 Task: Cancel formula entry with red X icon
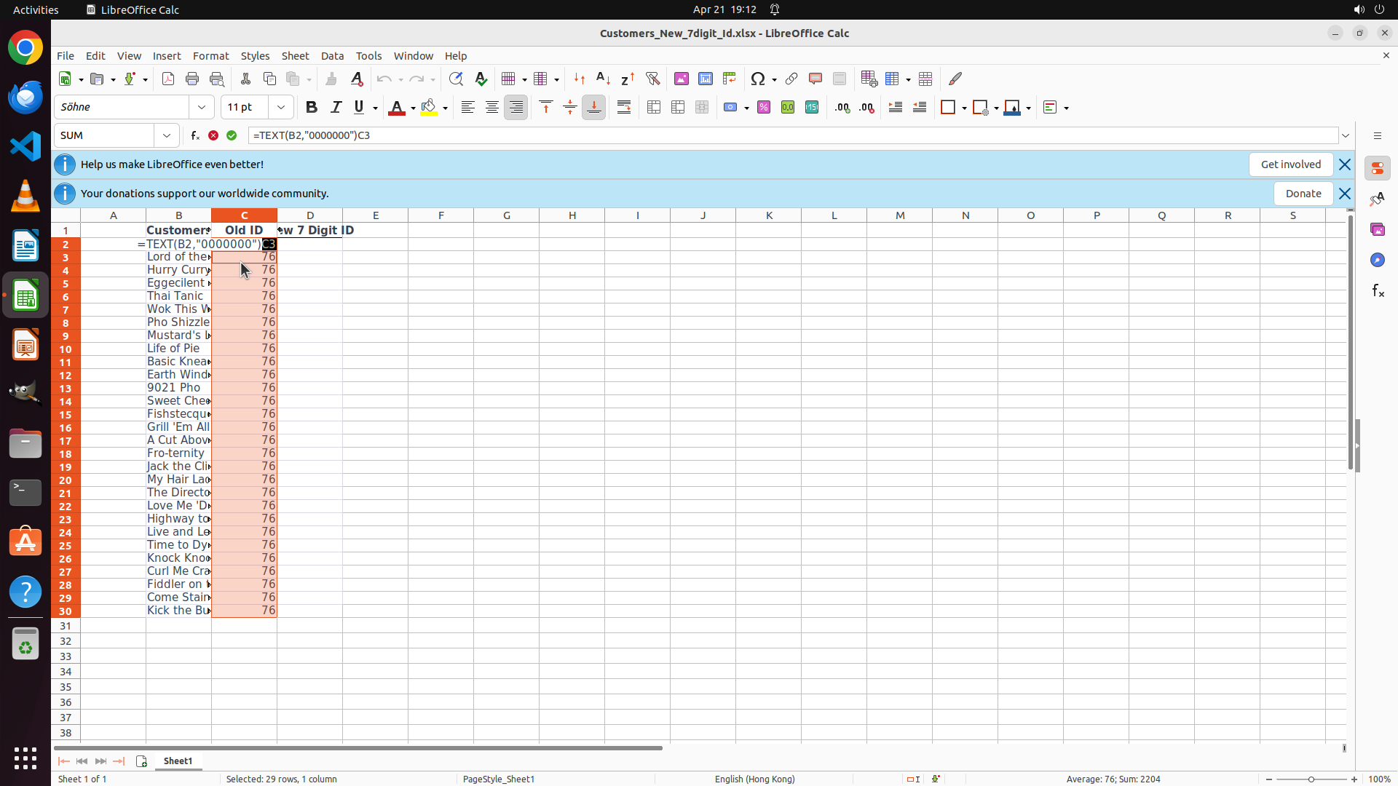pyautogui.click(x=213, y=135)
